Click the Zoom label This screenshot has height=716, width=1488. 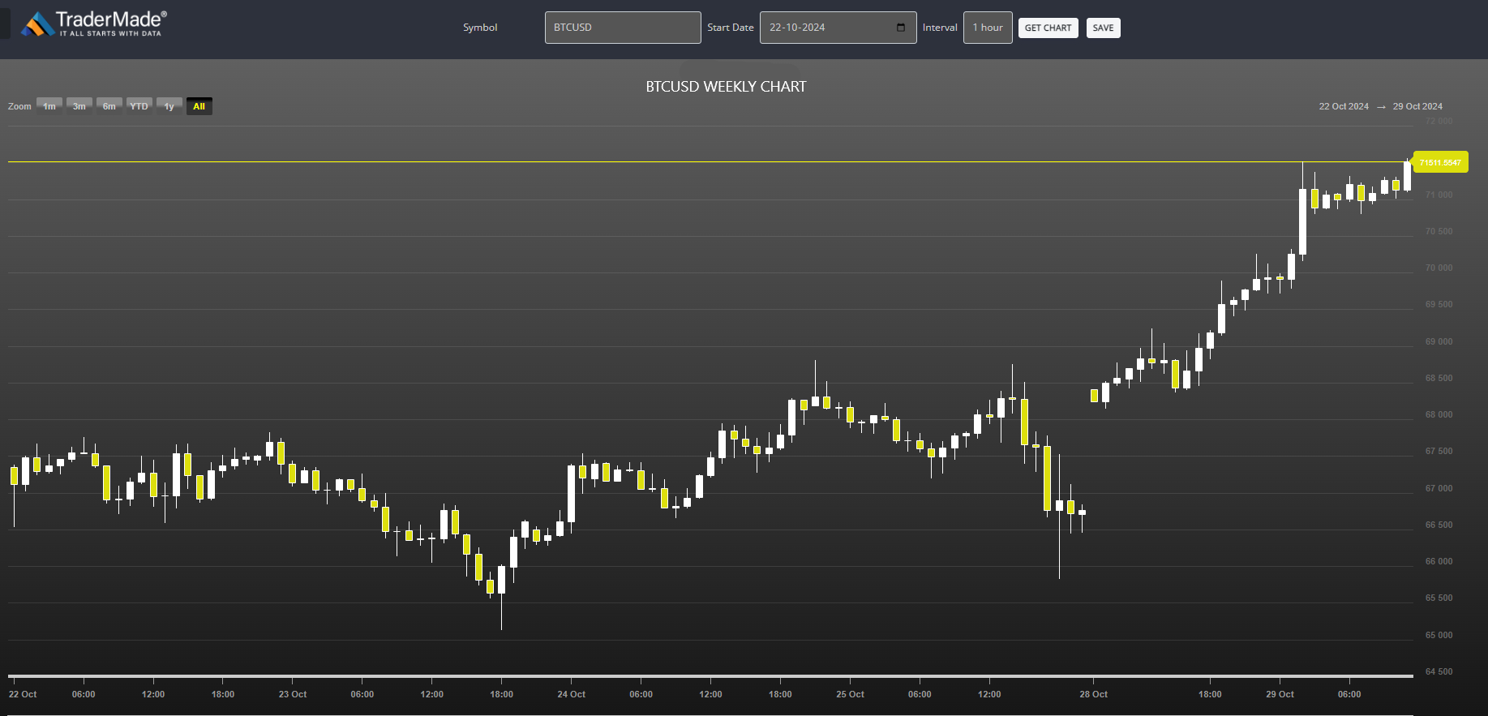(19, 106)
